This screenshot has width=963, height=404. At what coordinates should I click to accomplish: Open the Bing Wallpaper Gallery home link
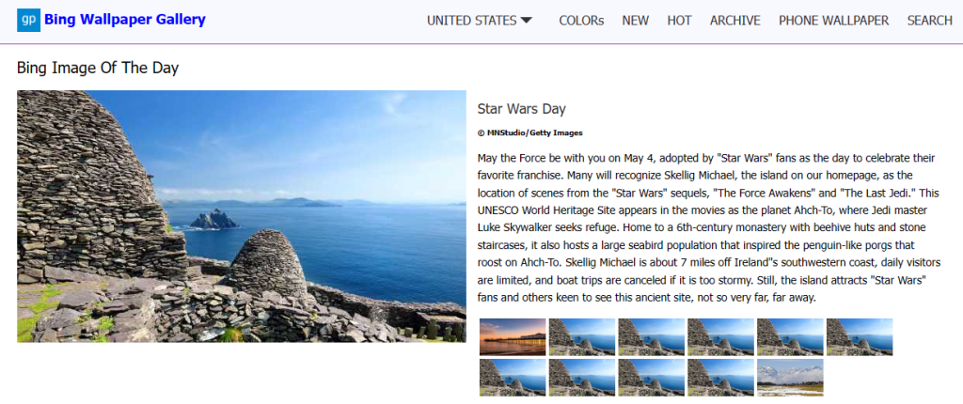125,20
